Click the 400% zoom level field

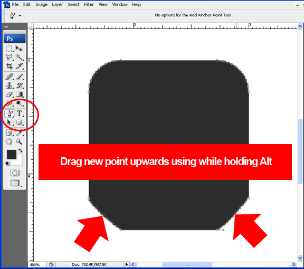click(37, 265)
